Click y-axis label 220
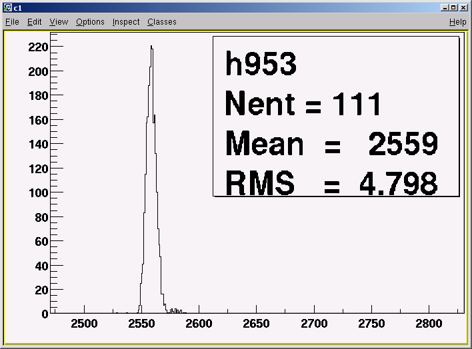Viewport: 472px width, 349px height. 38,47
